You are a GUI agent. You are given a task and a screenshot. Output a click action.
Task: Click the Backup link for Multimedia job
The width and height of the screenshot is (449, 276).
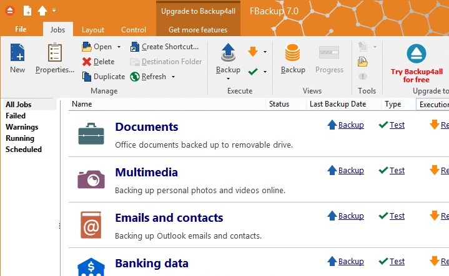tap(350, 171)
